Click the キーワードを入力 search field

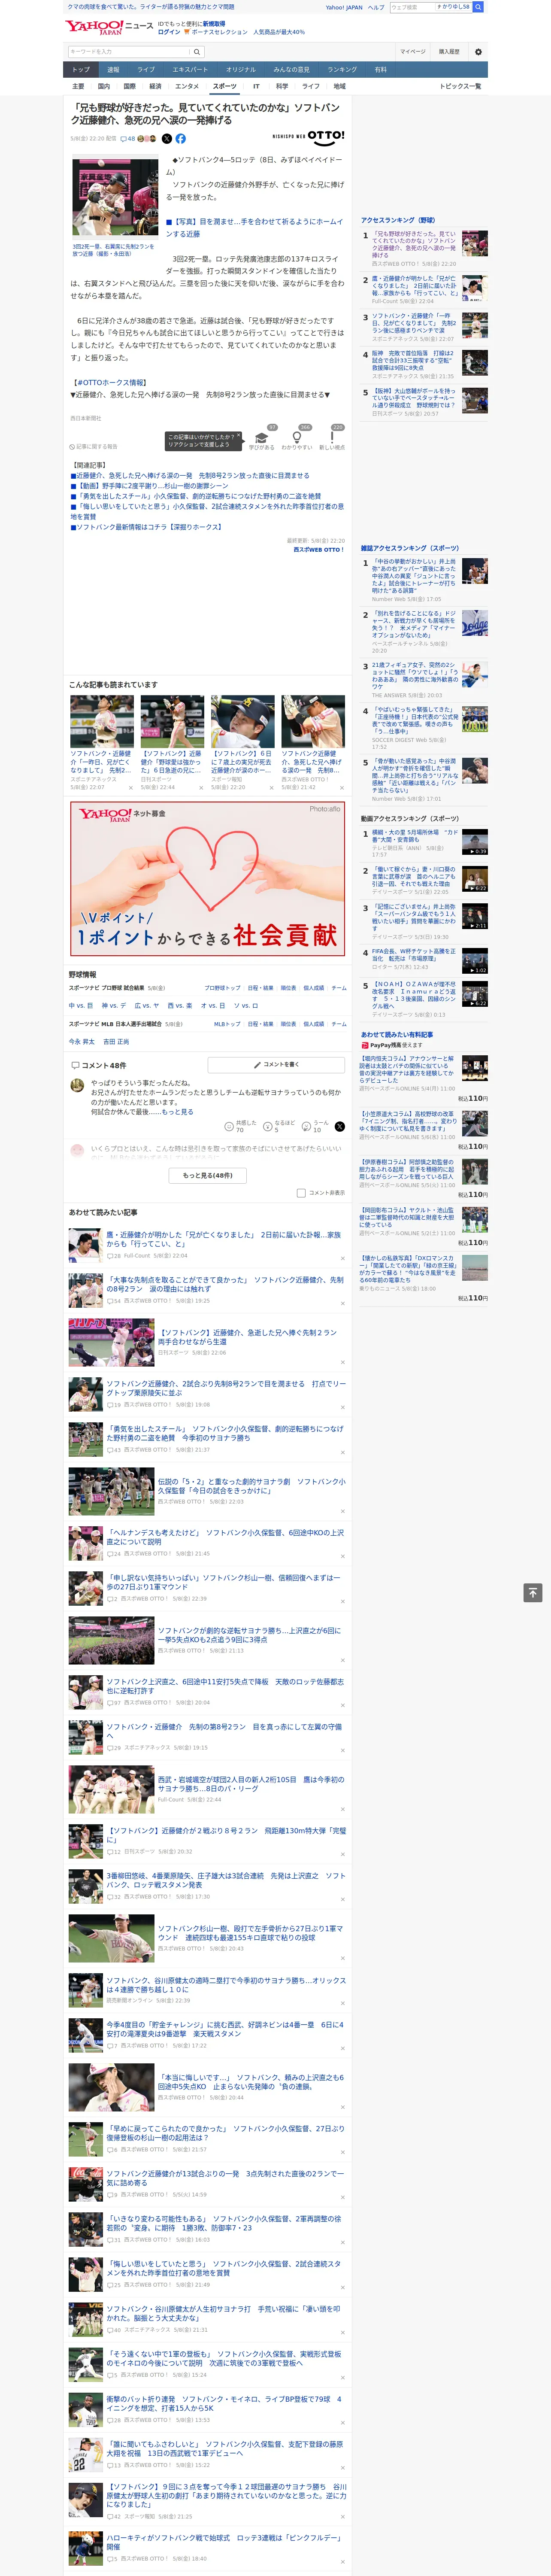(x=129, y=52)
